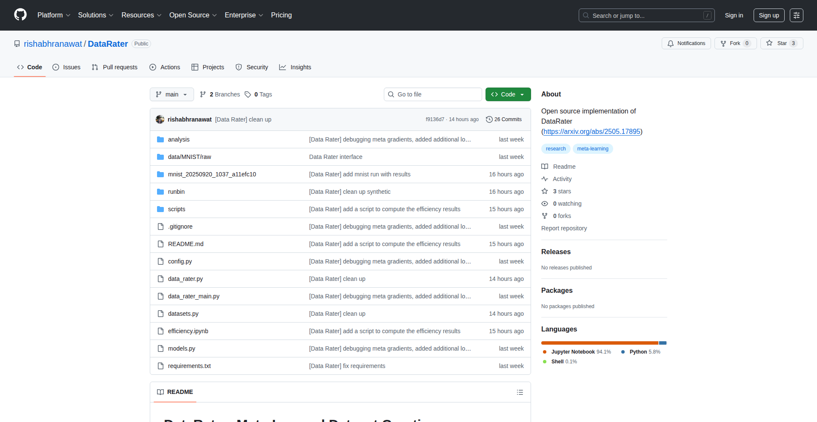This screenshot has width=817, height=422.
Task: Expand the Open Source menu
Action: pyautogui.click(x=193, y=15)
